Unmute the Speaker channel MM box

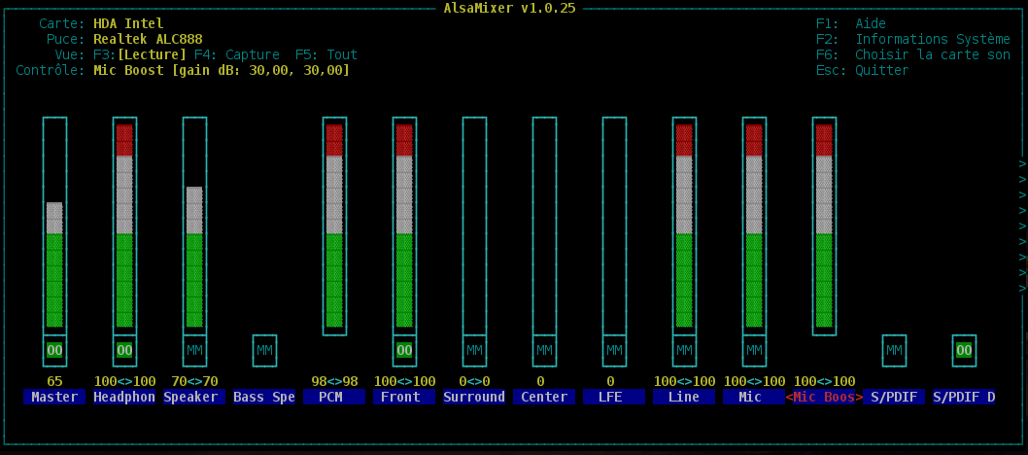(x=194, y=350)
